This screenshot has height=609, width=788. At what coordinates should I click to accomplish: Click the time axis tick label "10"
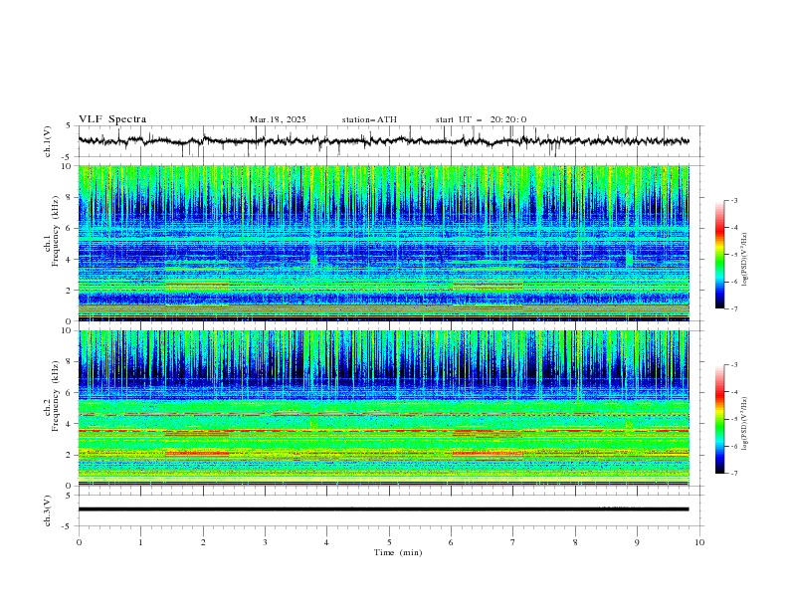[x=699, y=542]
